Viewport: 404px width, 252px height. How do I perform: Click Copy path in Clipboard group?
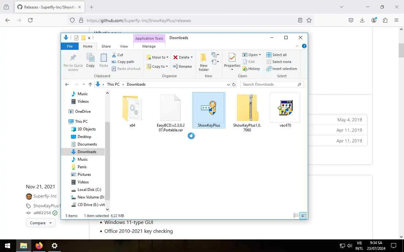[x=123, y=62]
